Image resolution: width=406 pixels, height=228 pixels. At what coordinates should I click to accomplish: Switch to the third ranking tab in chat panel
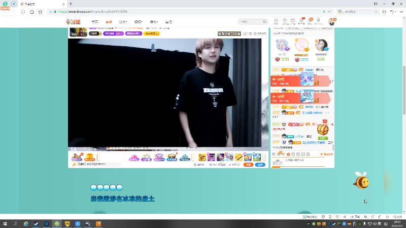click(310, 28)
